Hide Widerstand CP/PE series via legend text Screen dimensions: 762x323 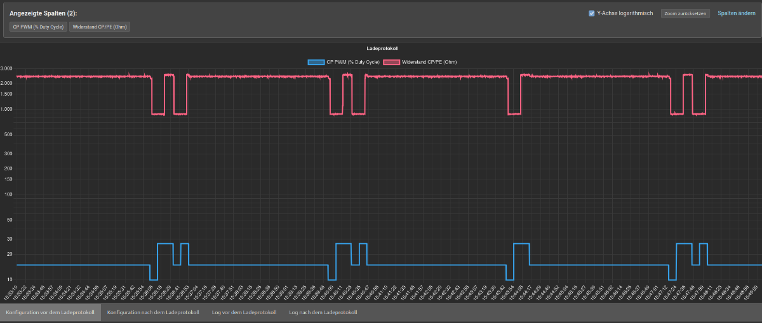(x=429, y=62)
